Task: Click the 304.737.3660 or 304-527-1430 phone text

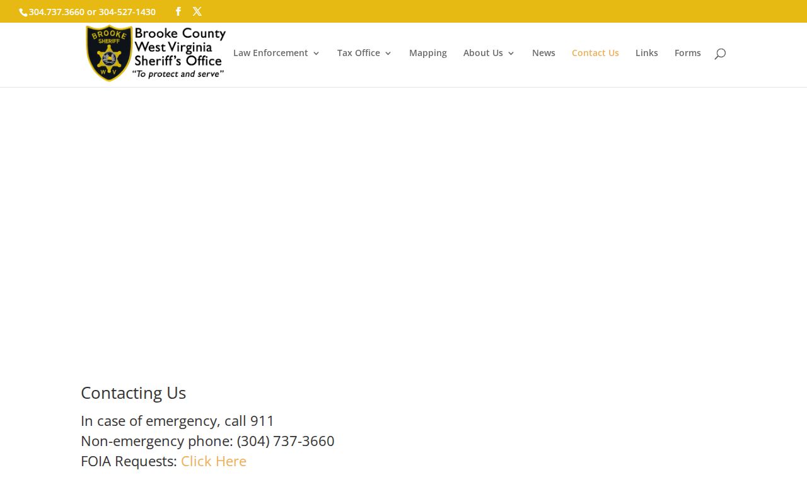Action: point(92,12)
